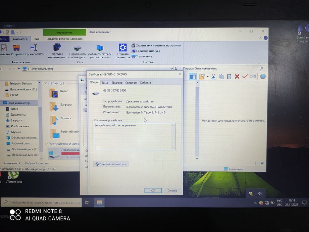Click the Изменить параметры button
The height and width of the screenshot is (232, 309).
pos(111,164)
